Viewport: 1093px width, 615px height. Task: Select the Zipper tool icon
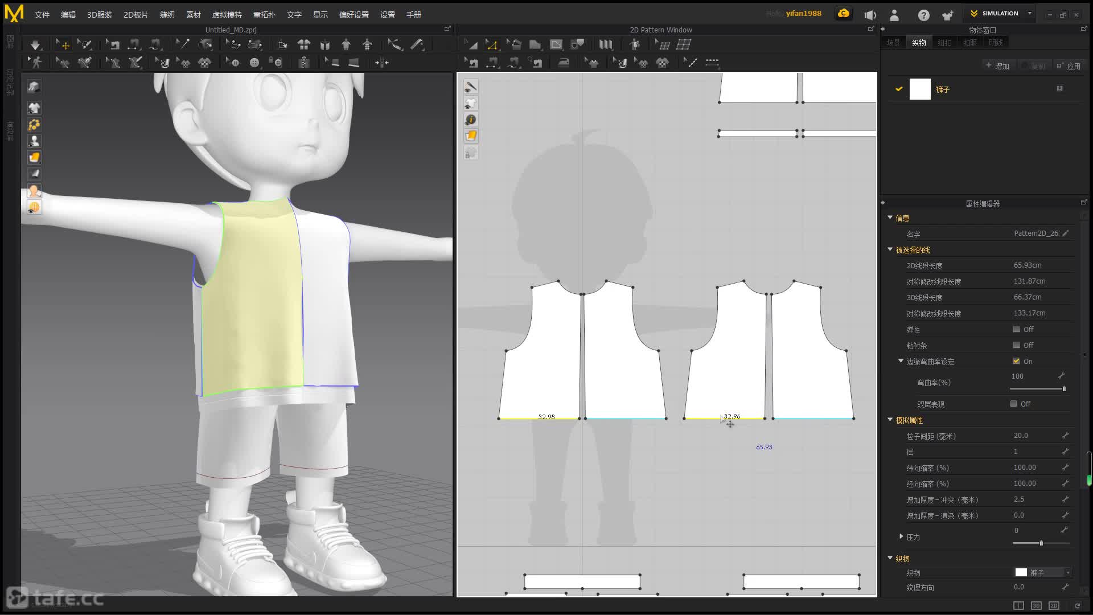click(304, 63)
